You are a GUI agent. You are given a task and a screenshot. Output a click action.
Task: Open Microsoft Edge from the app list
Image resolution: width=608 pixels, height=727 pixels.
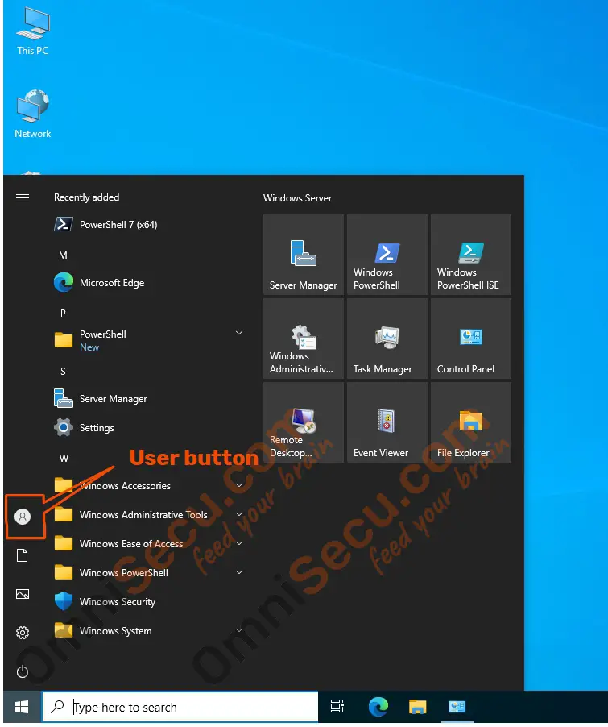pos(148,283)
